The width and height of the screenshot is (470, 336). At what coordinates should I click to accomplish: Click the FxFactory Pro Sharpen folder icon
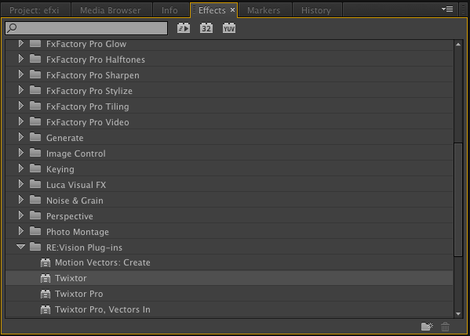(35, 74)
